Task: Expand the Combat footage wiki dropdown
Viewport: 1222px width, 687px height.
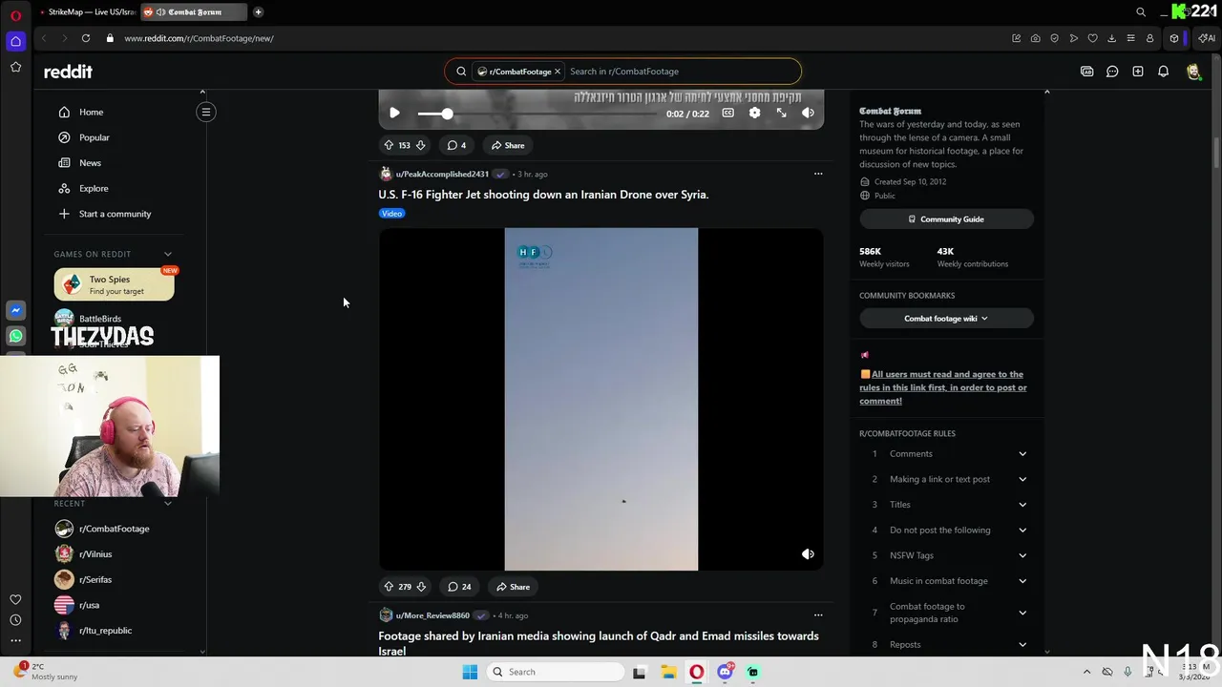Action: (946, 319)
